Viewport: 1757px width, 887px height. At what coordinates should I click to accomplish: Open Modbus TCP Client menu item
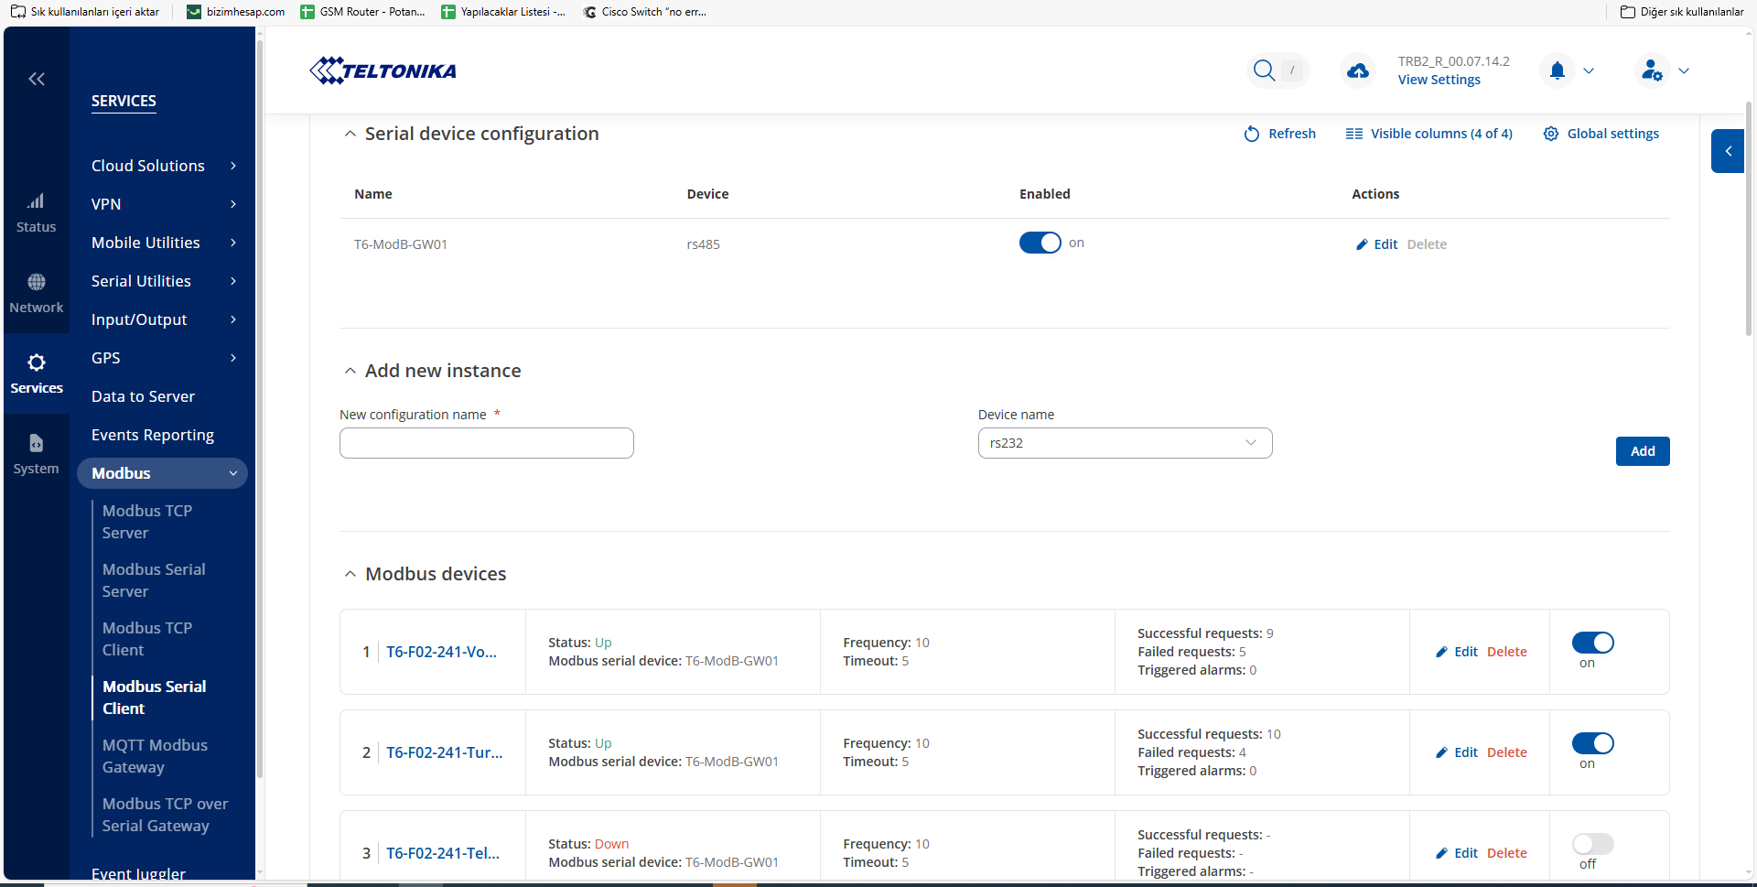(x=147, y=639)
